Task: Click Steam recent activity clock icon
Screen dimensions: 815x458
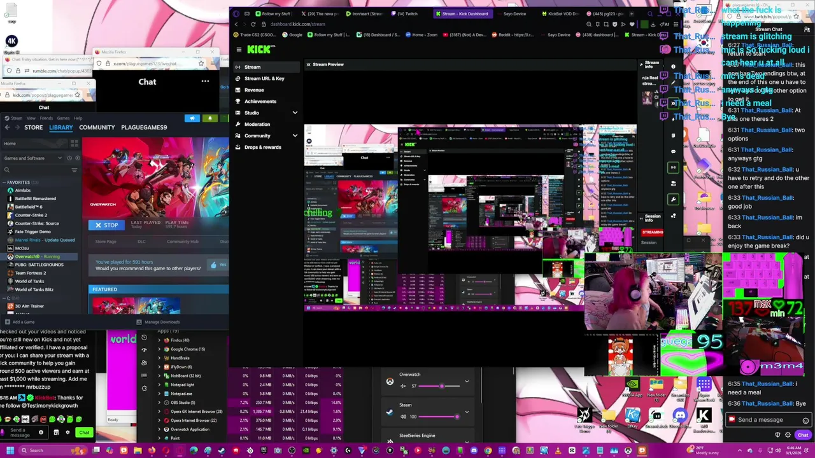Action: 69,158
